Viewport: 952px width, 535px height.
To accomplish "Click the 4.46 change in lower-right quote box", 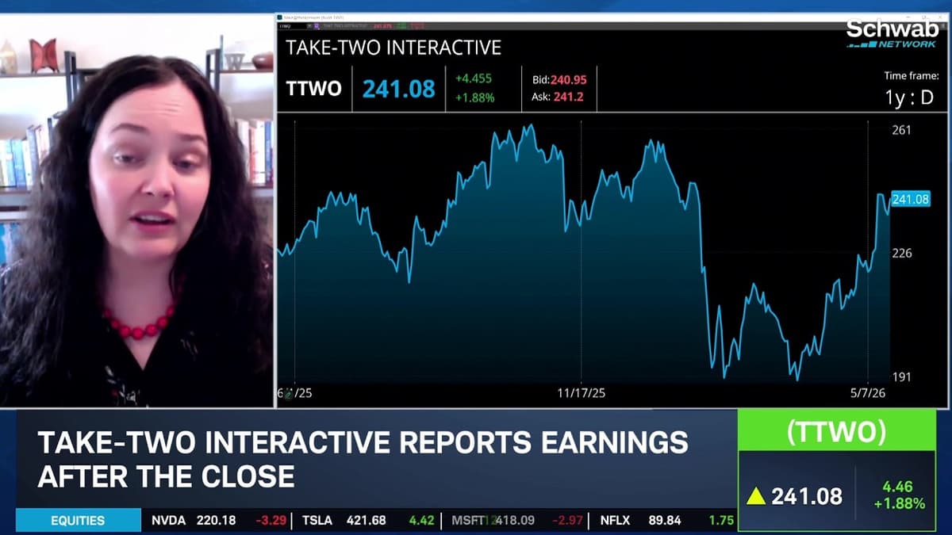I will pos(897,487).
